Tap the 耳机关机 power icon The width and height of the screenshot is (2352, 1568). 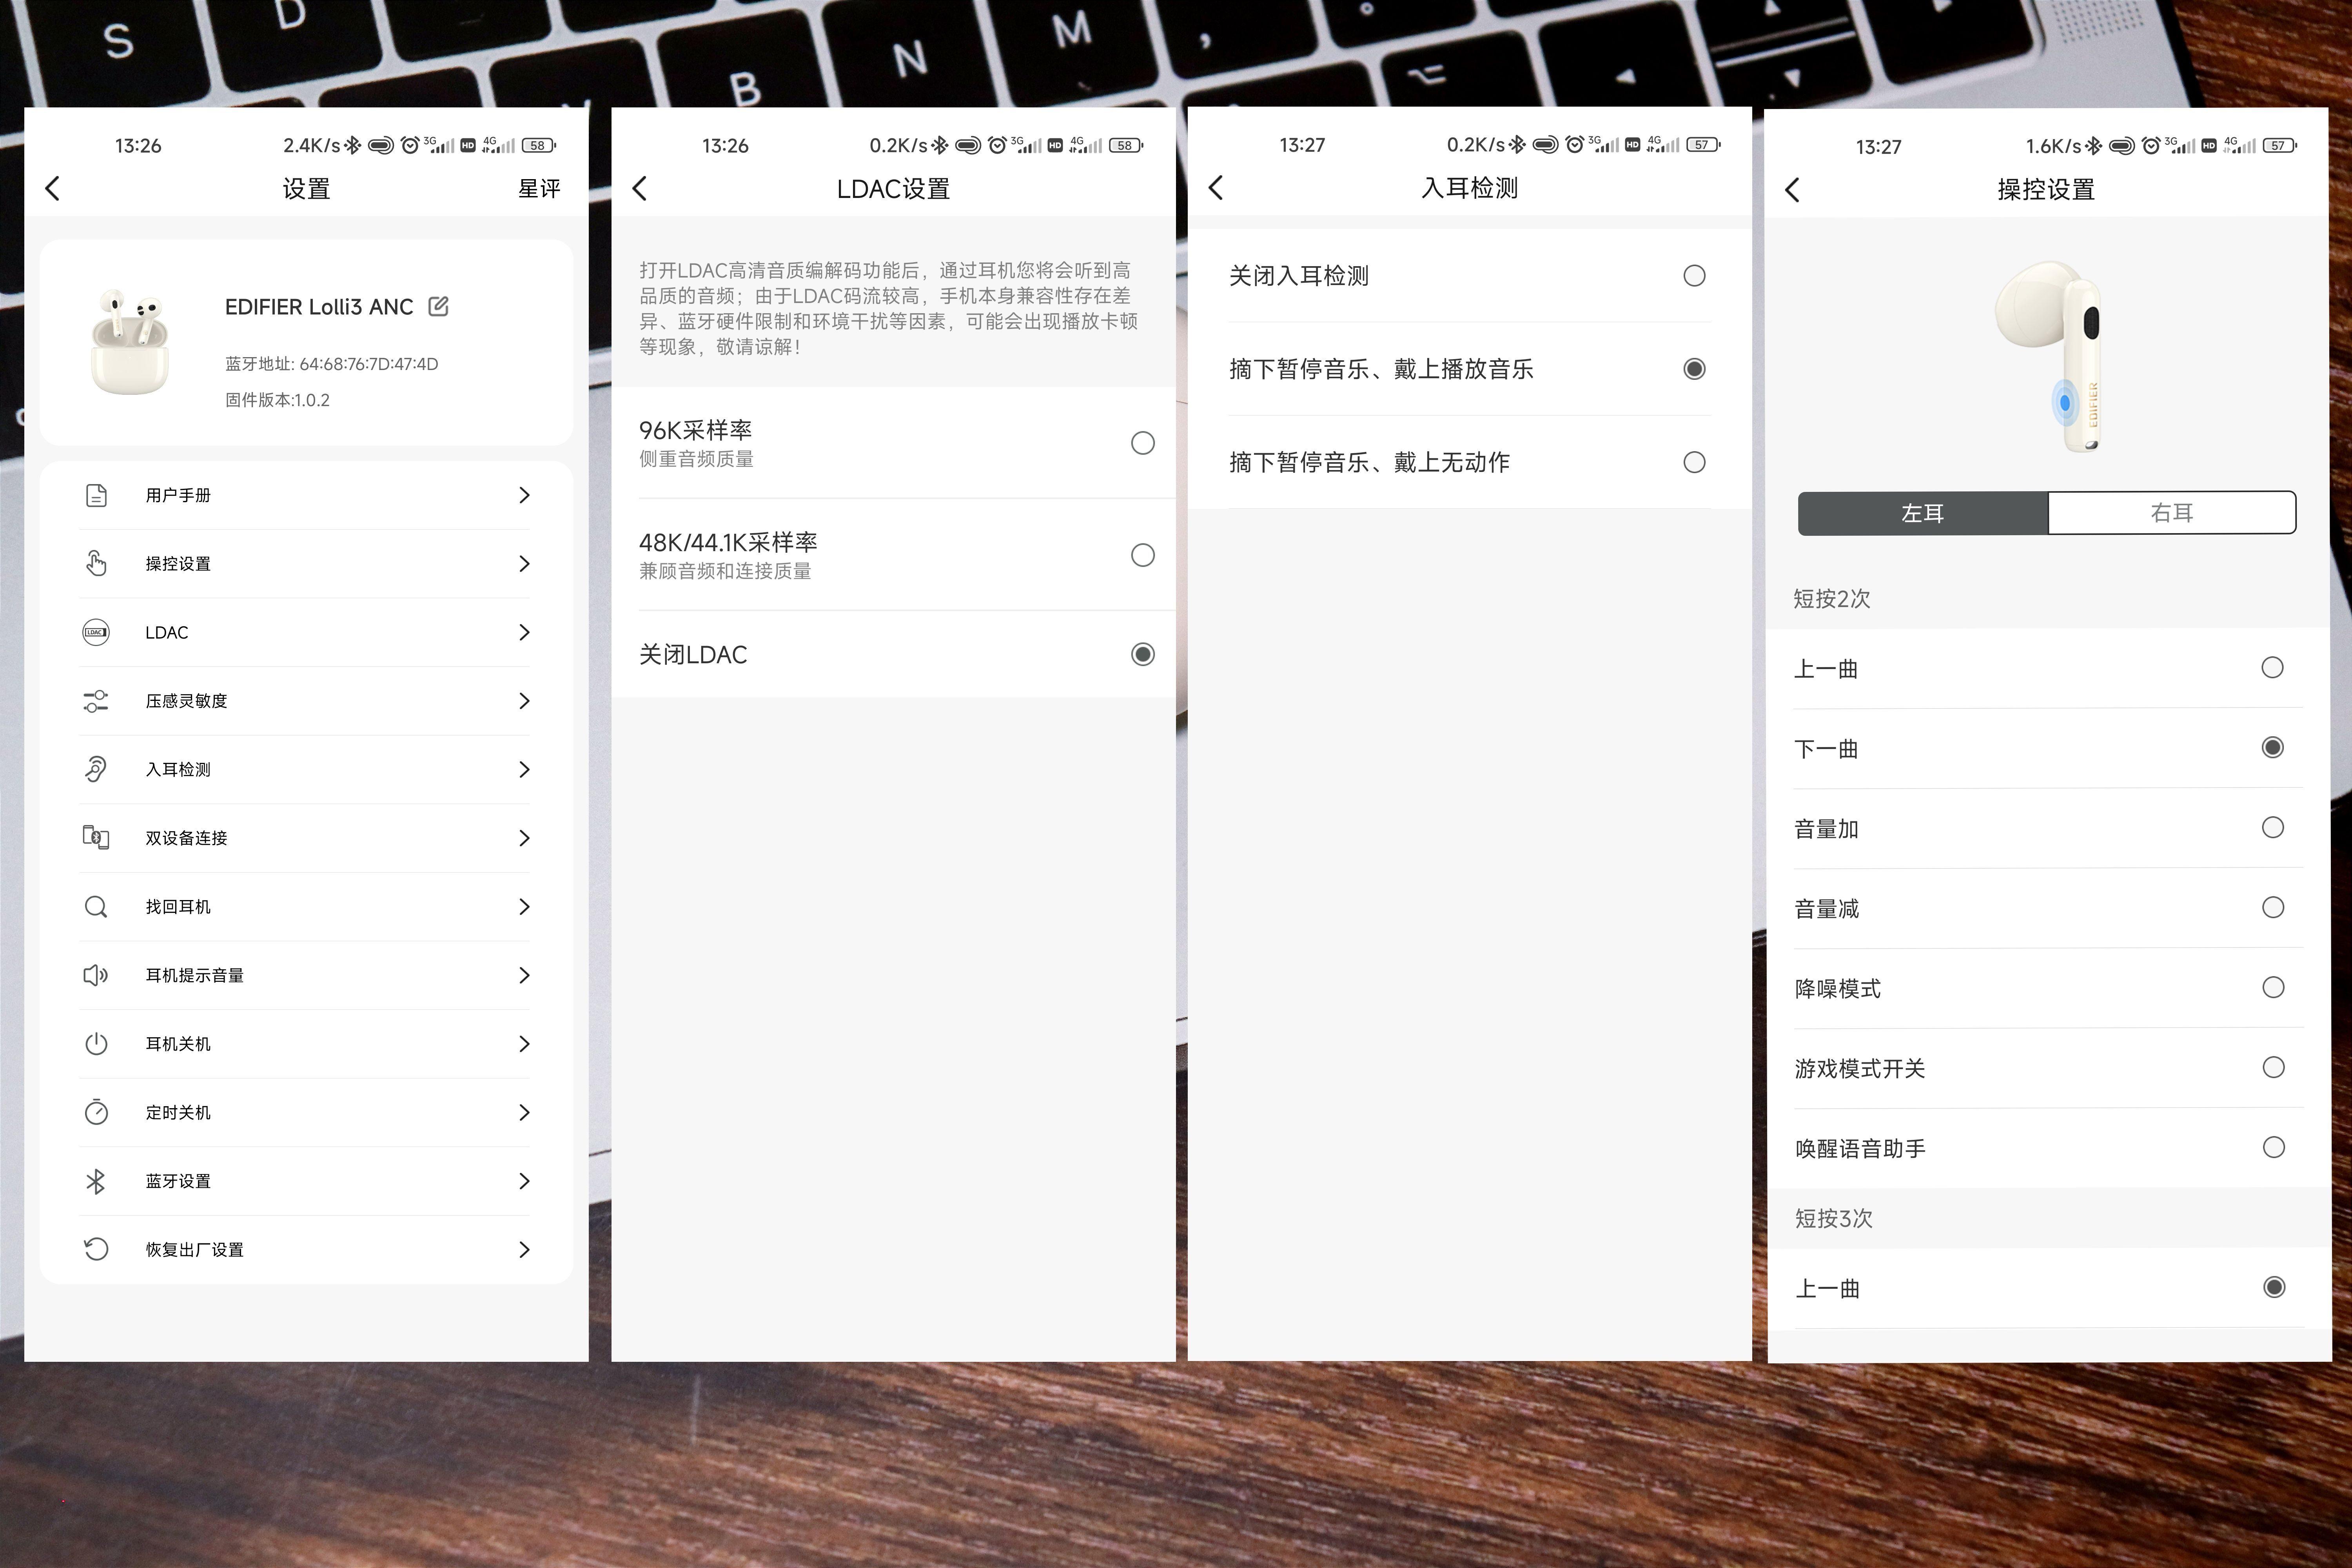[x=96, y=1044]
